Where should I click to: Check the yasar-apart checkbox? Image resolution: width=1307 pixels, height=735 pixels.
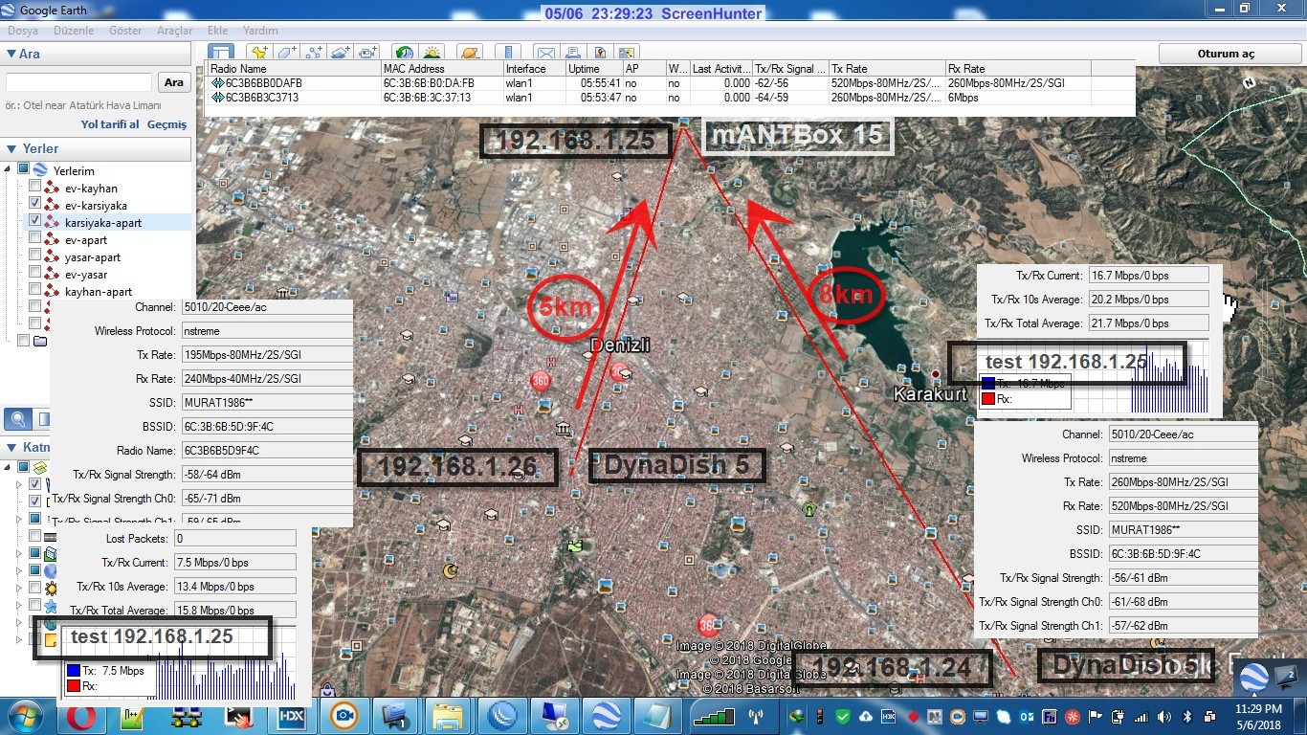35,256
